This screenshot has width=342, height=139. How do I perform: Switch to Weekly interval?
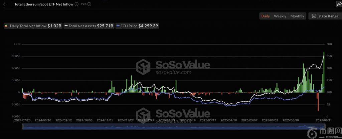280,16
